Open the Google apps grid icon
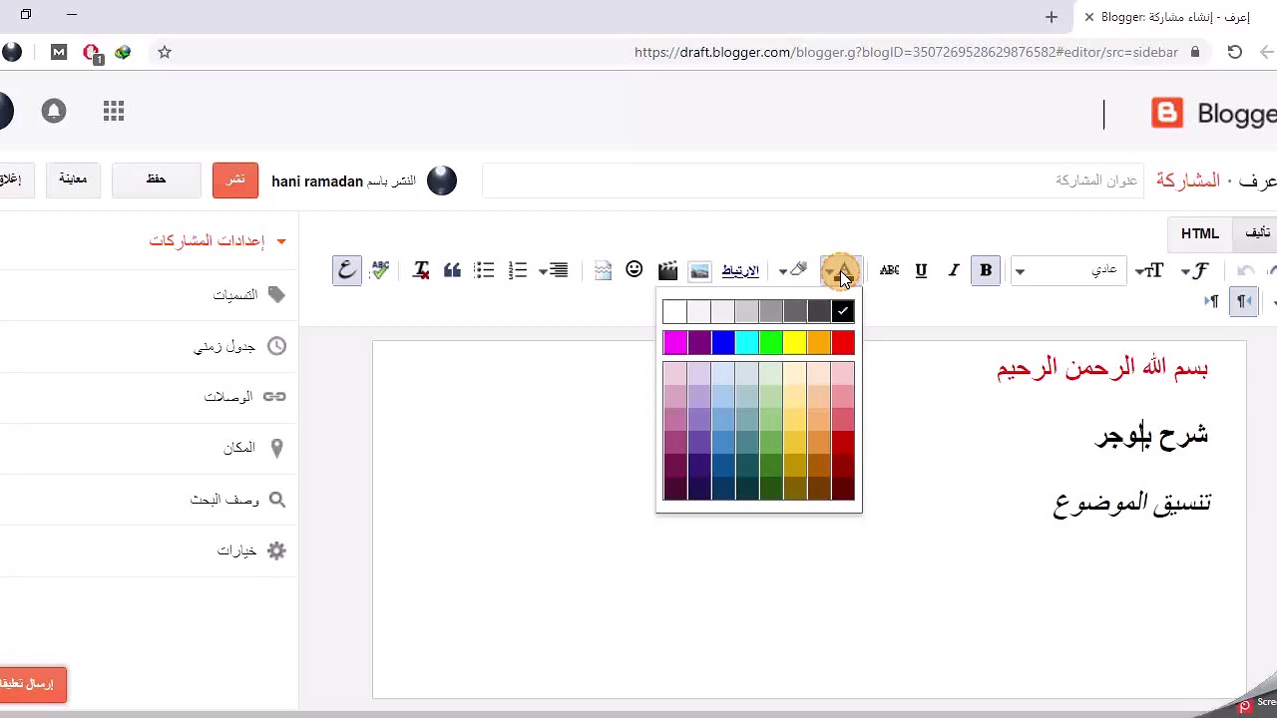1277x718 pixels. coord(114,112)
